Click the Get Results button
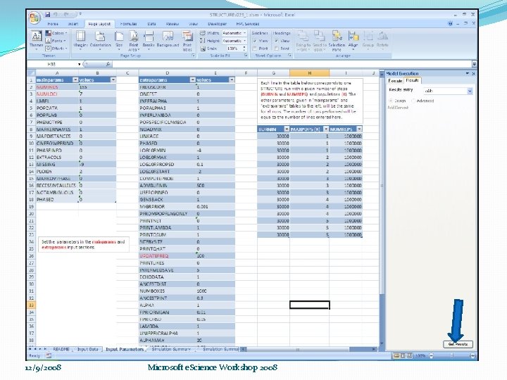This screenshot has width=507, height=380. 458,344
